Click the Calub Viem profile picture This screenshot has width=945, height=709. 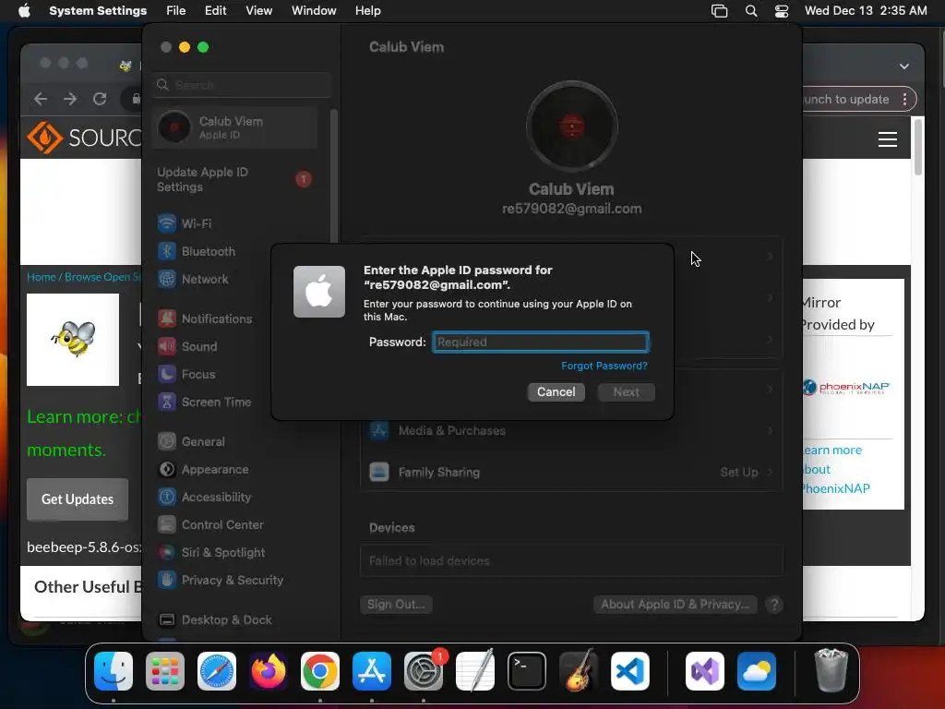(x=571, y=126)
